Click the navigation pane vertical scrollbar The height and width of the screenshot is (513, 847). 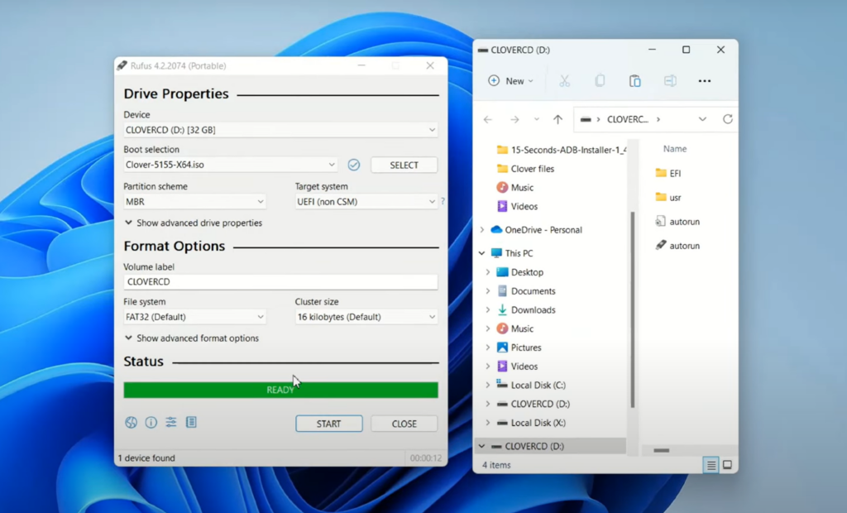(x=633, y=309)
